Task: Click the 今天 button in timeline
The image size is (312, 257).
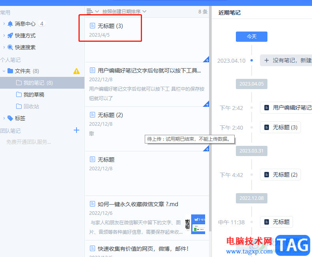Action: [252, 37]
